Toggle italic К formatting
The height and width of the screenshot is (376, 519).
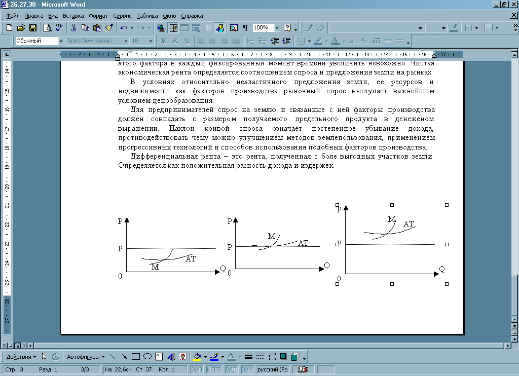click(175, 41)
